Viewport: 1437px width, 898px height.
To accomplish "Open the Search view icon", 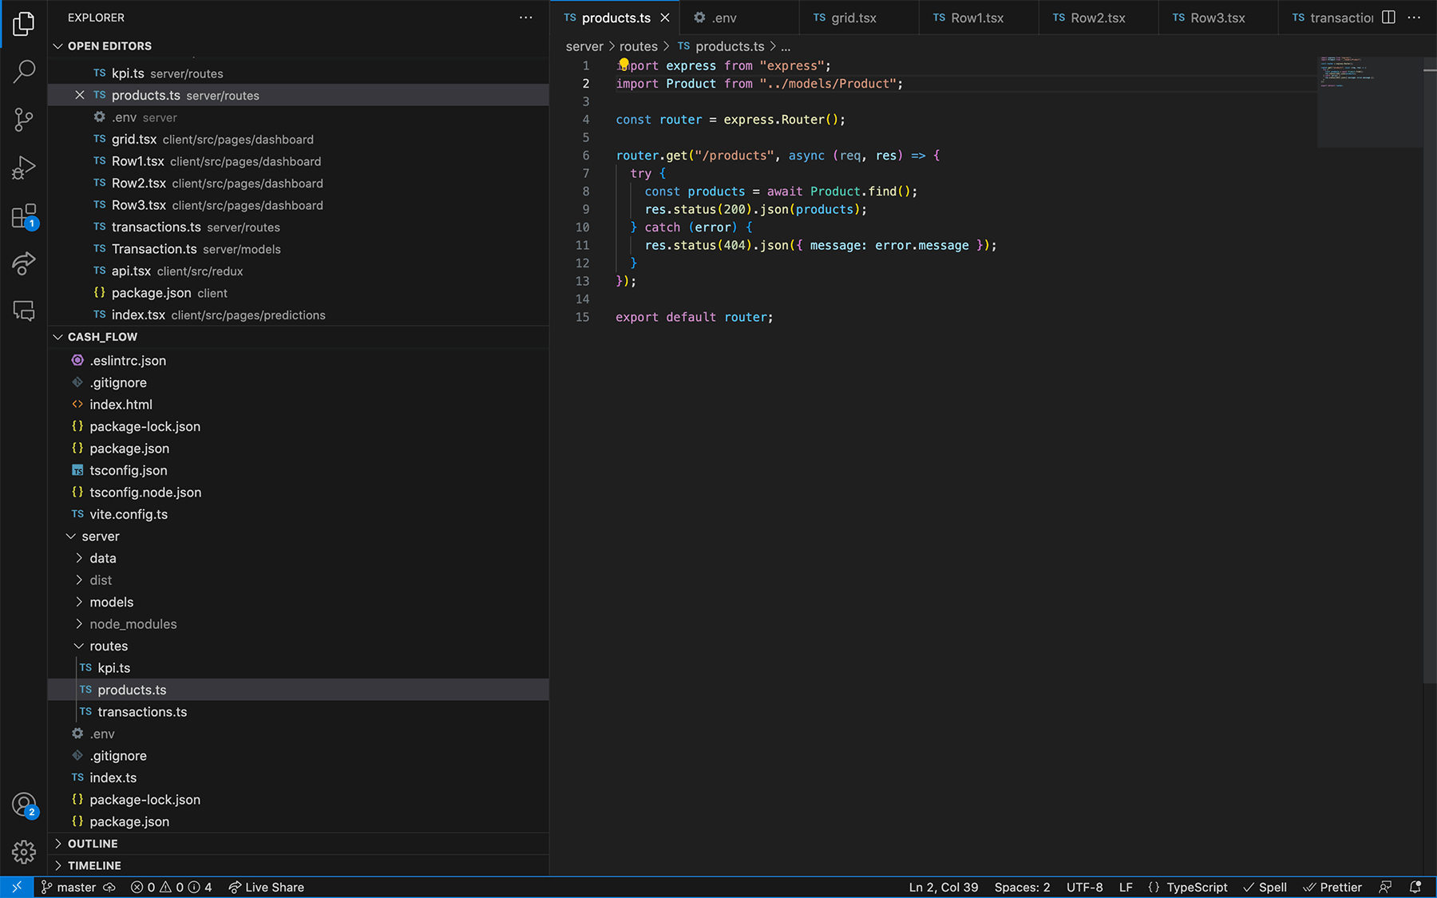I will pyautogui.click(x=24, y=72).
